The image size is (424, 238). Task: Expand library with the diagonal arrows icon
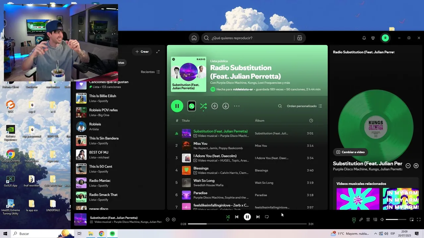click(158, 52)
